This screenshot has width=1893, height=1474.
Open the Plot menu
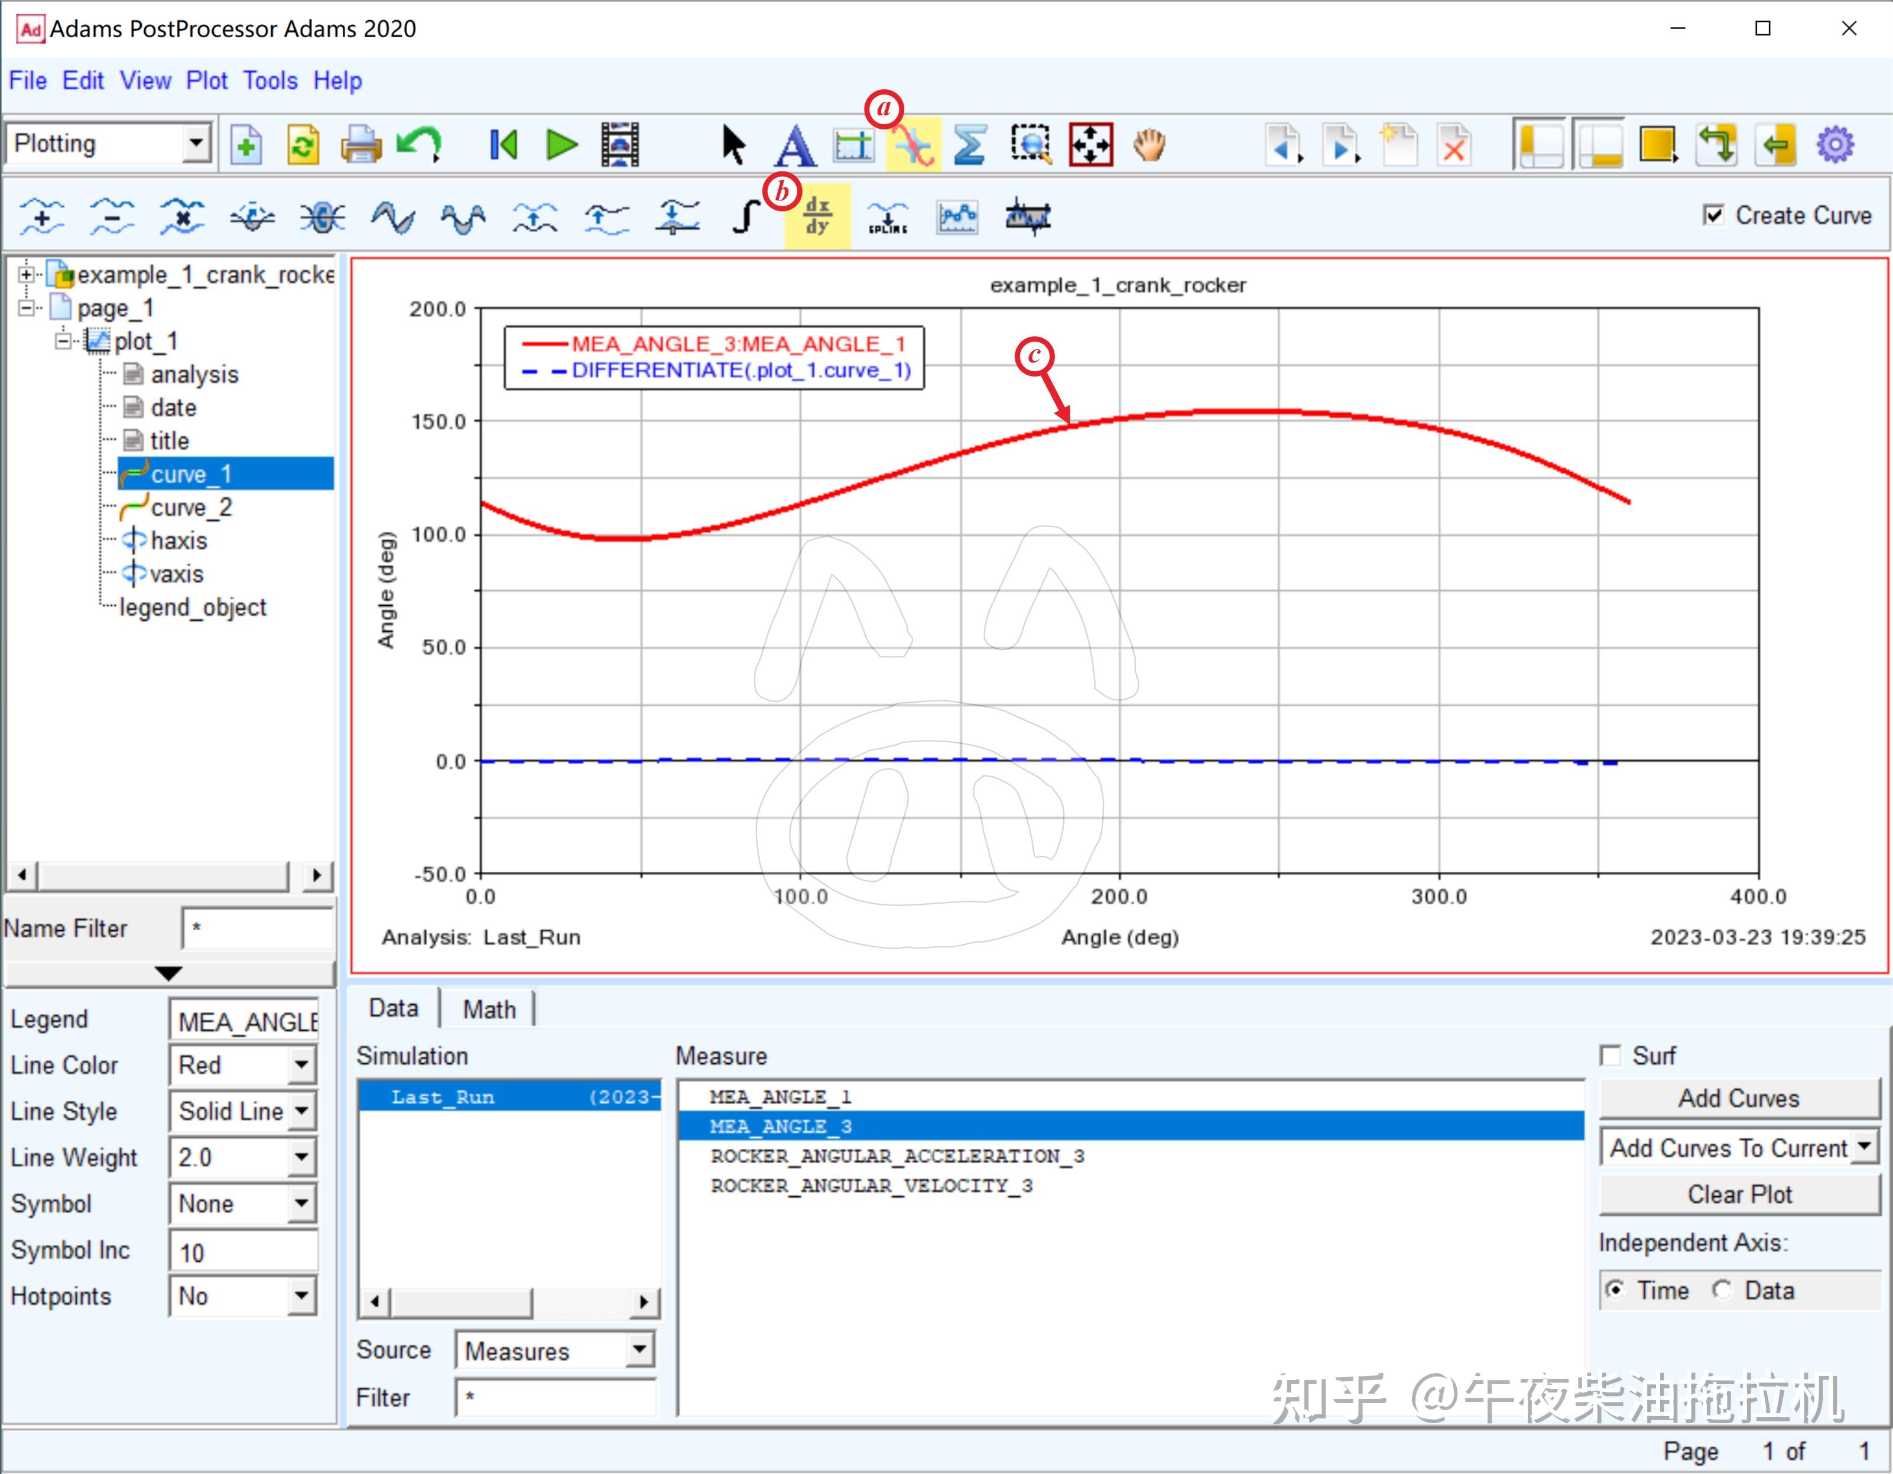point(206,80)
